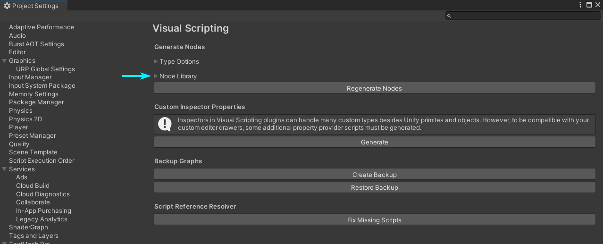The height and width of the screenshot is (244, 603).
Task: Click the Project Settings gear icon
Action: pos(7,6)
